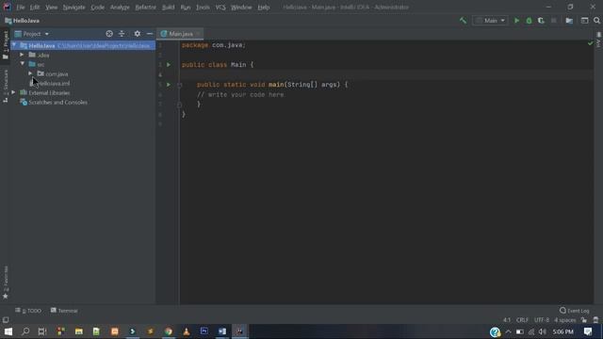Open Search Everywhere magnifier icon
The height and width of the screenshot is (339, 603).
[x=596, y=21]
